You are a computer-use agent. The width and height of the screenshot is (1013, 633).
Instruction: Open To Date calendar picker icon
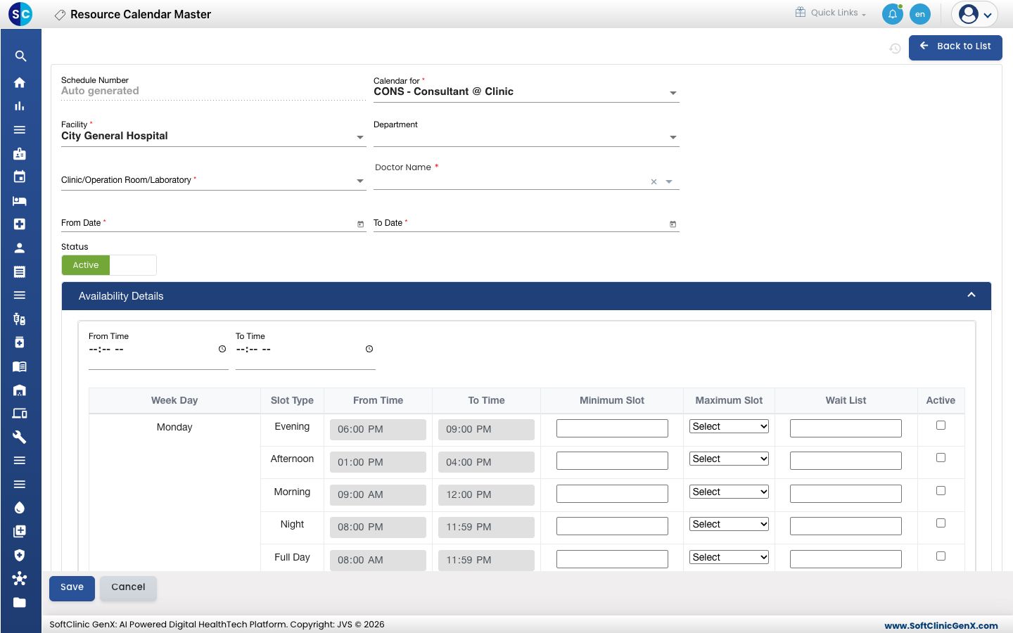[x=673, y=224]
